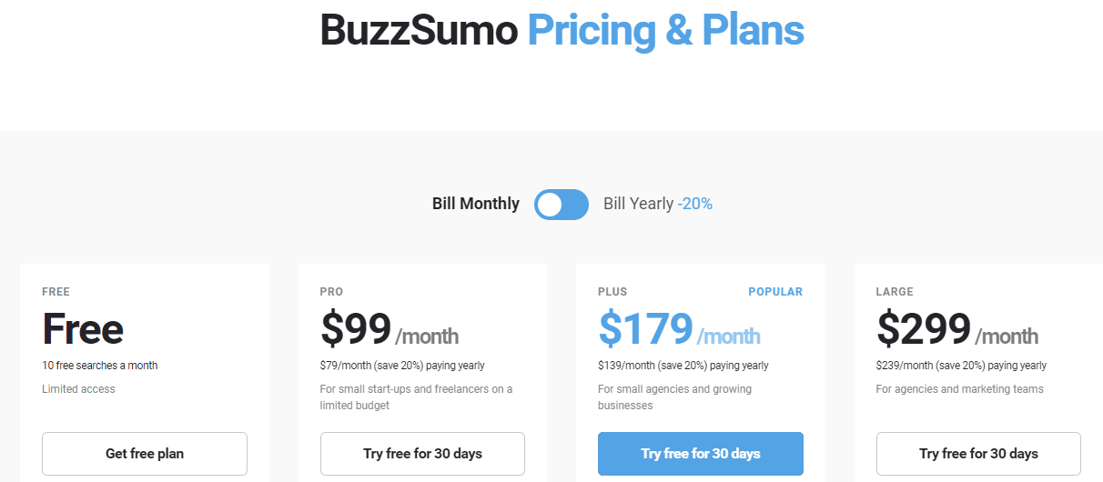The image size is (1103, 482).
Task: Start the Pro plan 30-day free trial
Action: (x=422, y=454)
